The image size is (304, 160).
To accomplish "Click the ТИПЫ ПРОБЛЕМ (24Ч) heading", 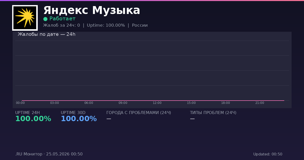I will pos(213,113).
